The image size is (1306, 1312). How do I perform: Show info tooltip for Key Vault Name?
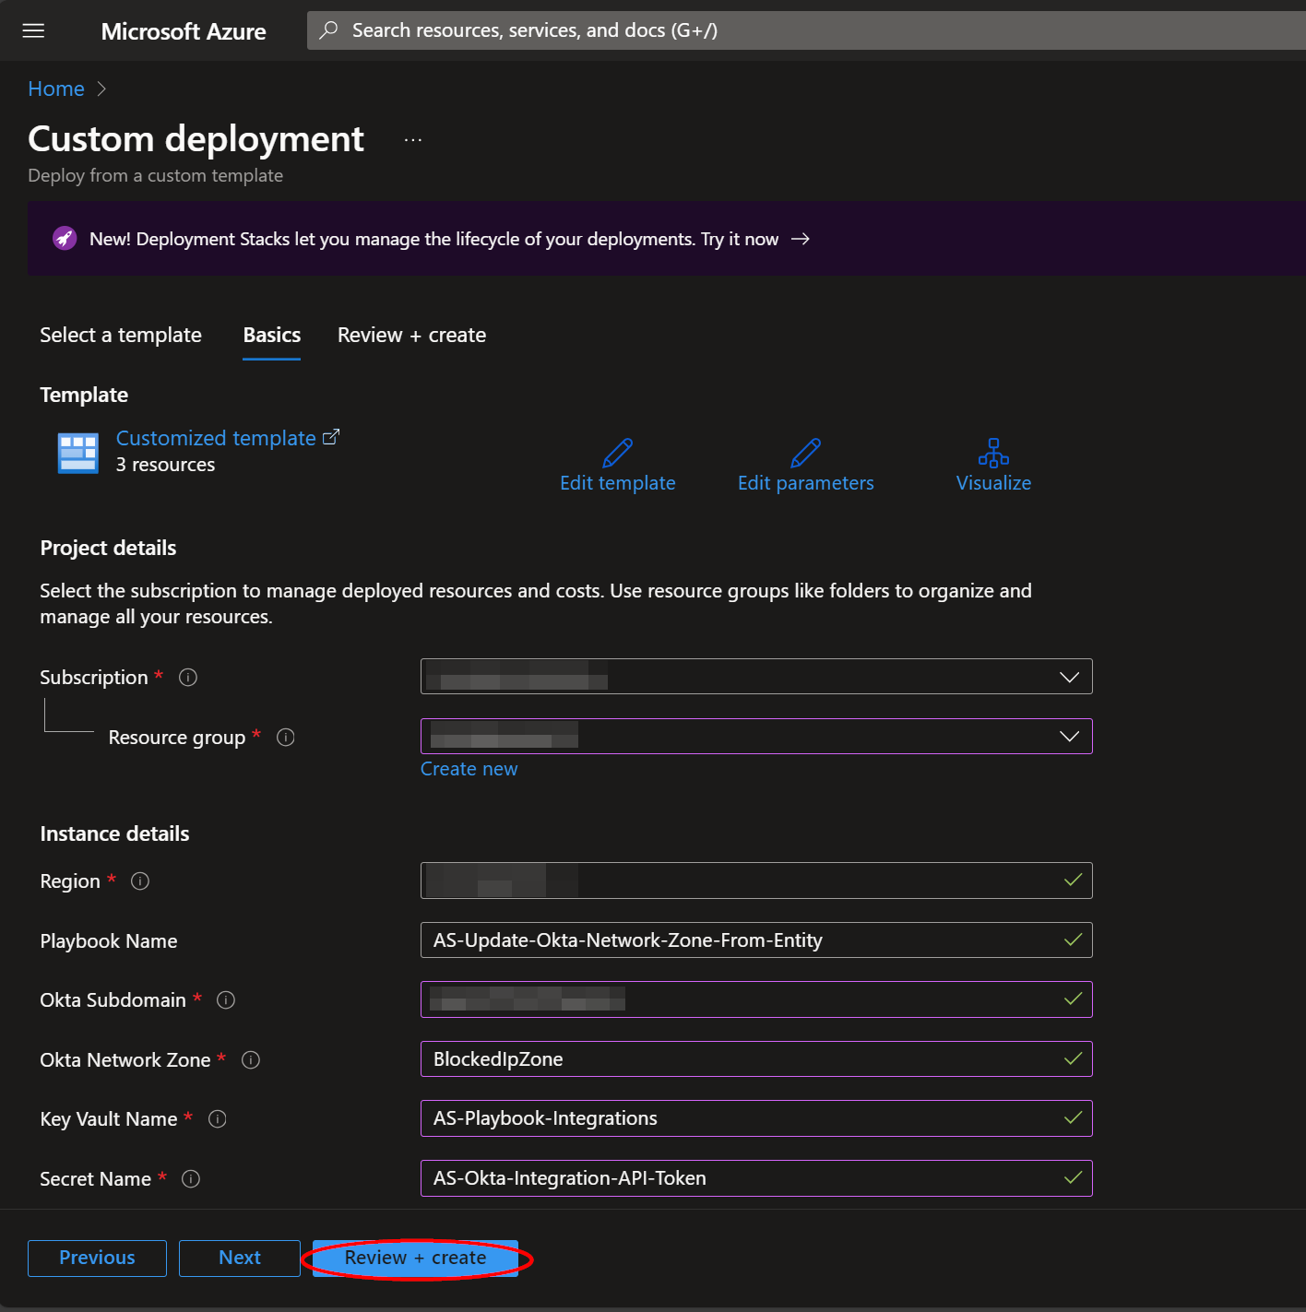pos(218,1119)
